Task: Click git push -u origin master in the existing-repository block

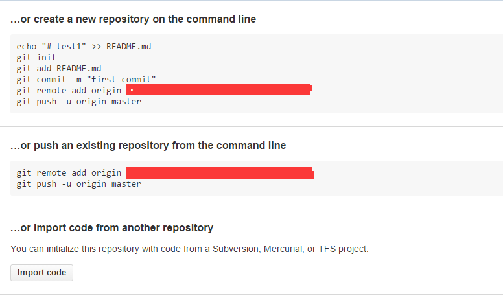Action: (79, 184)
